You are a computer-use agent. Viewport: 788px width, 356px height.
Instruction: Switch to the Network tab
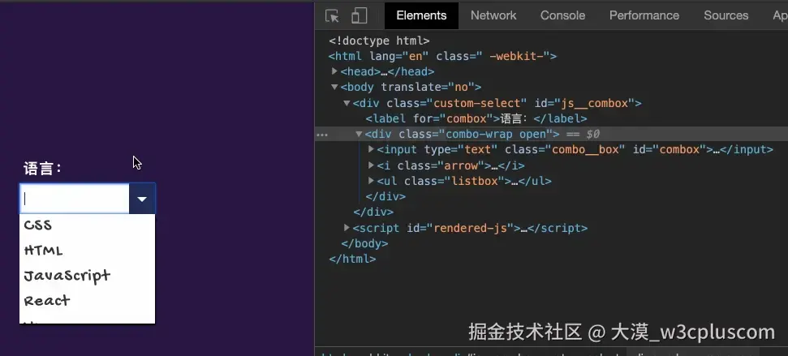493,15
